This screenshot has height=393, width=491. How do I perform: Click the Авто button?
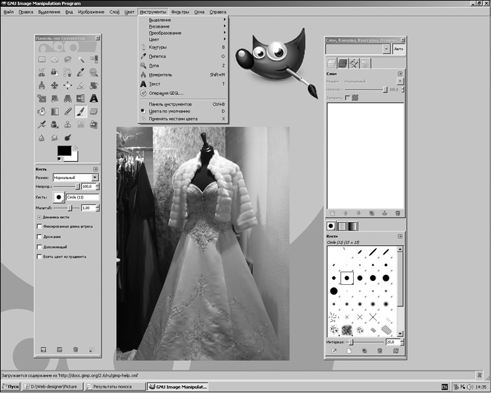click(399, 49)
